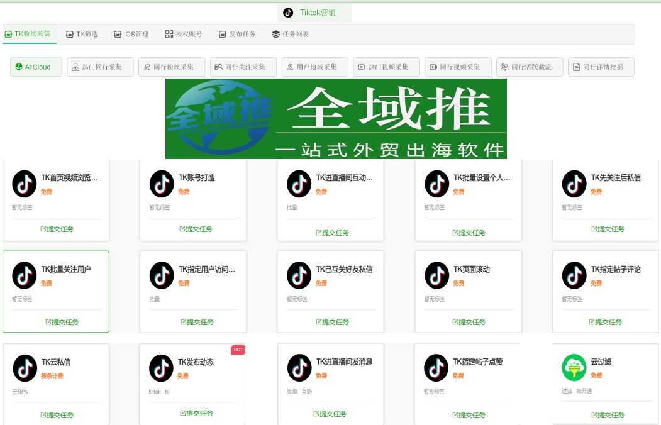The image size is (661, 425).
Task: Click TikTok icon on TK发布动态 card
Action: (x=162, y=368)
